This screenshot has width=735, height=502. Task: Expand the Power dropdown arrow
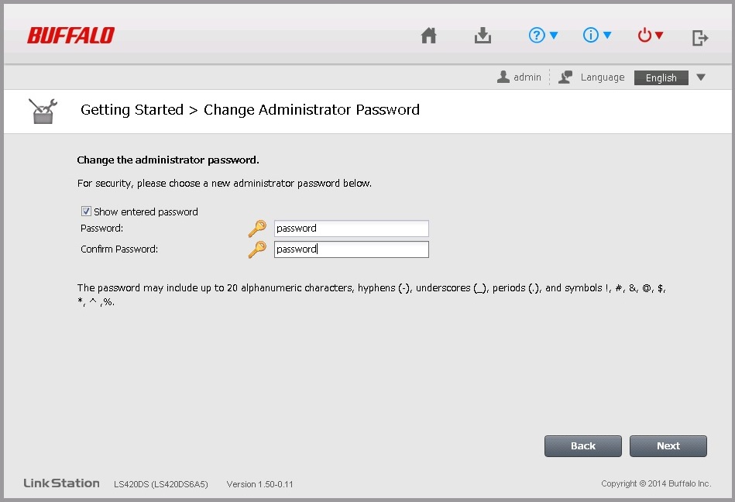[659, 35]
